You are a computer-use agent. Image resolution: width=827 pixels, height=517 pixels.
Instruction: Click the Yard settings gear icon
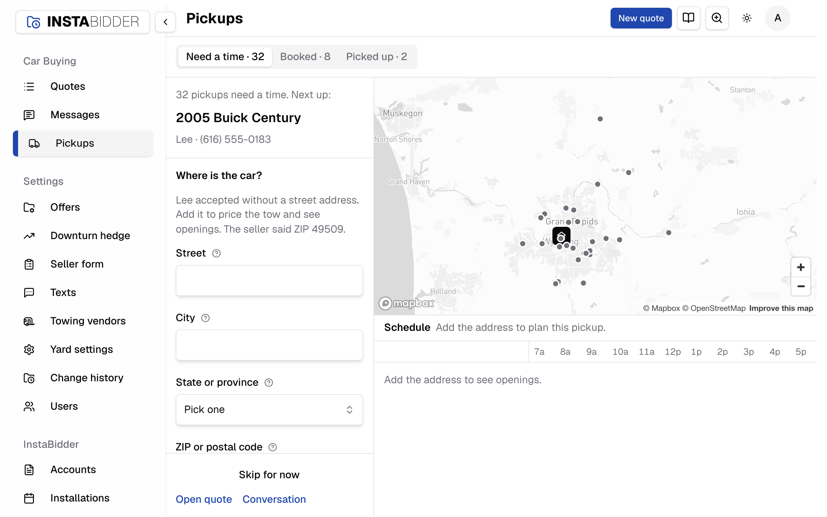click(x=29, y=349)
